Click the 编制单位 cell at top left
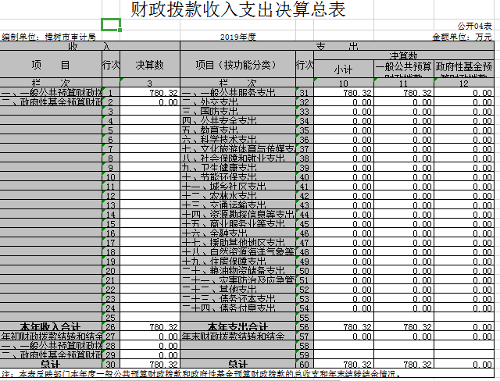The image size is (500, 381). (x=49, y=37)
